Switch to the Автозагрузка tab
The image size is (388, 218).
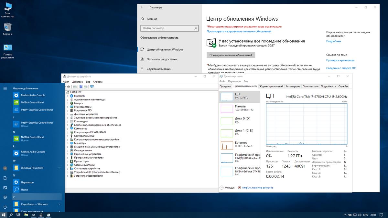point(293,86)
